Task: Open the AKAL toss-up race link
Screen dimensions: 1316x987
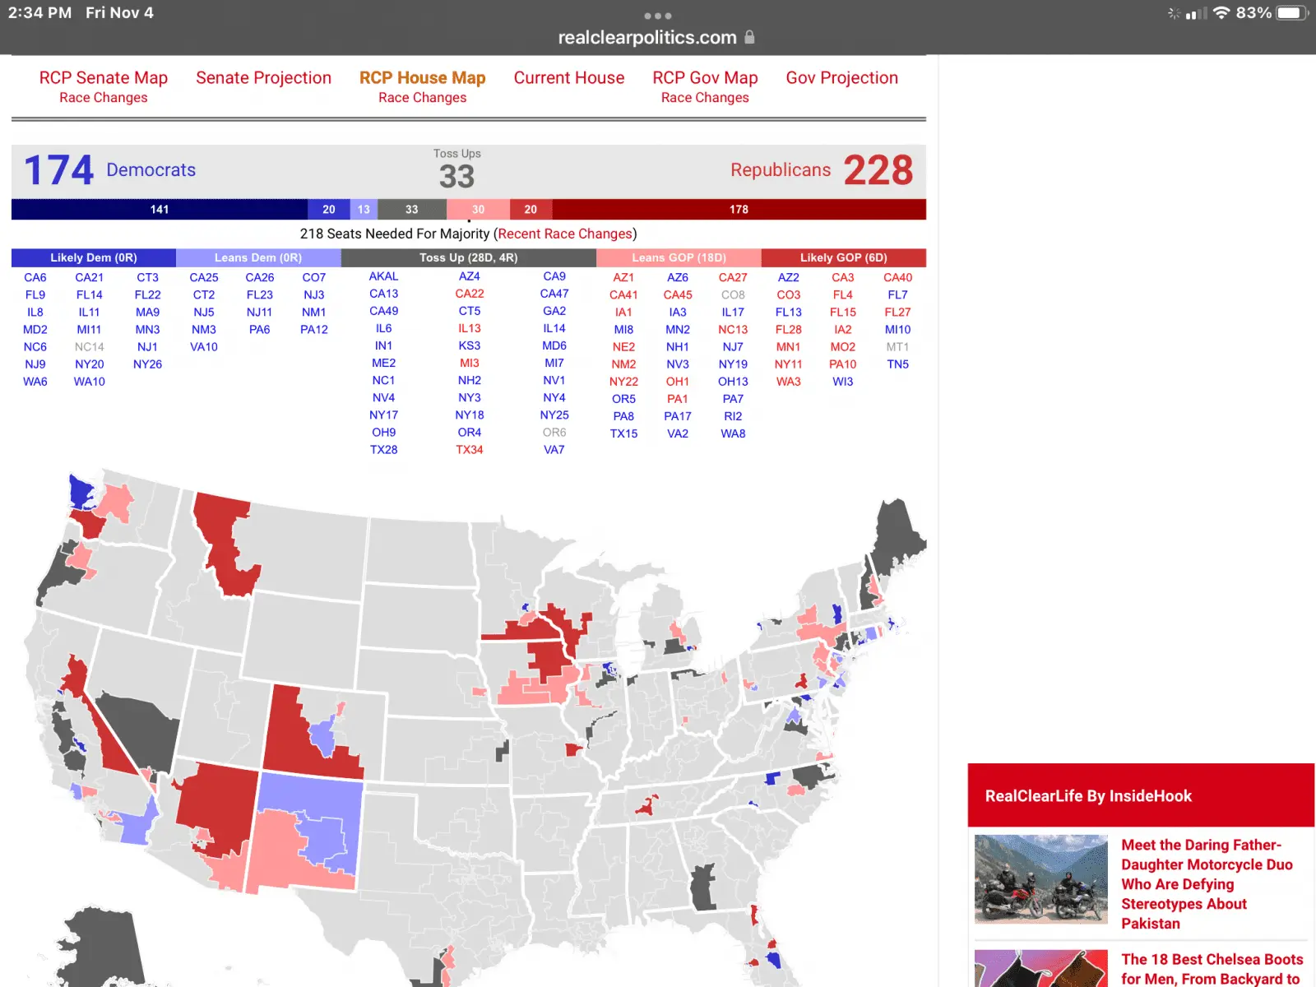Action: pyautogui.click(x=384, y=276)
